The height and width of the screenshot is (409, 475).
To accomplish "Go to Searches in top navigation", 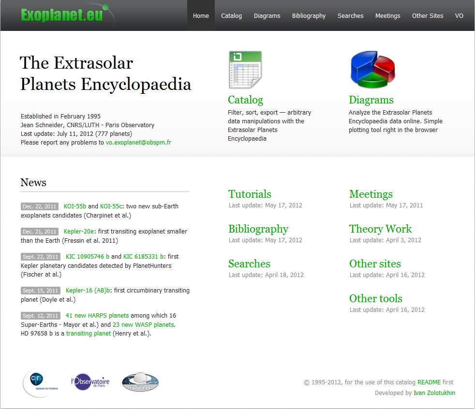I will click(x=351, y=16).
